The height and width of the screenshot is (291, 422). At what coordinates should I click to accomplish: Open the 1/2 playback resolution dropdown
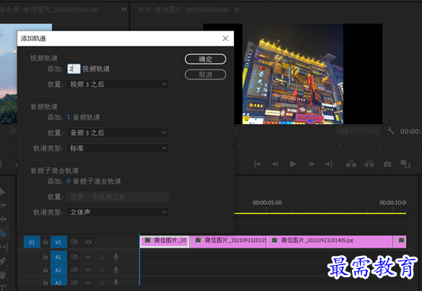coord(358,131)
